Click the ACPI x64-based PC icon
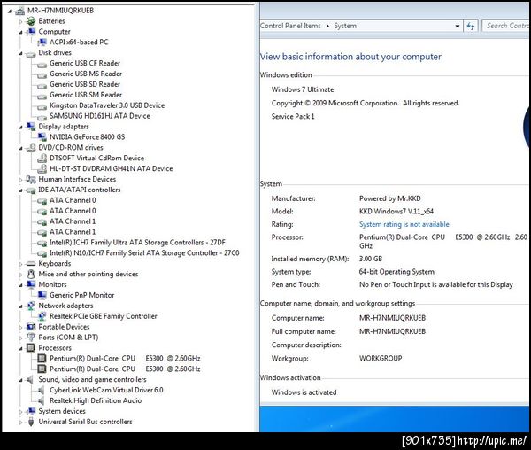This screenshot has height=450, width=531. tap(42, 42)
